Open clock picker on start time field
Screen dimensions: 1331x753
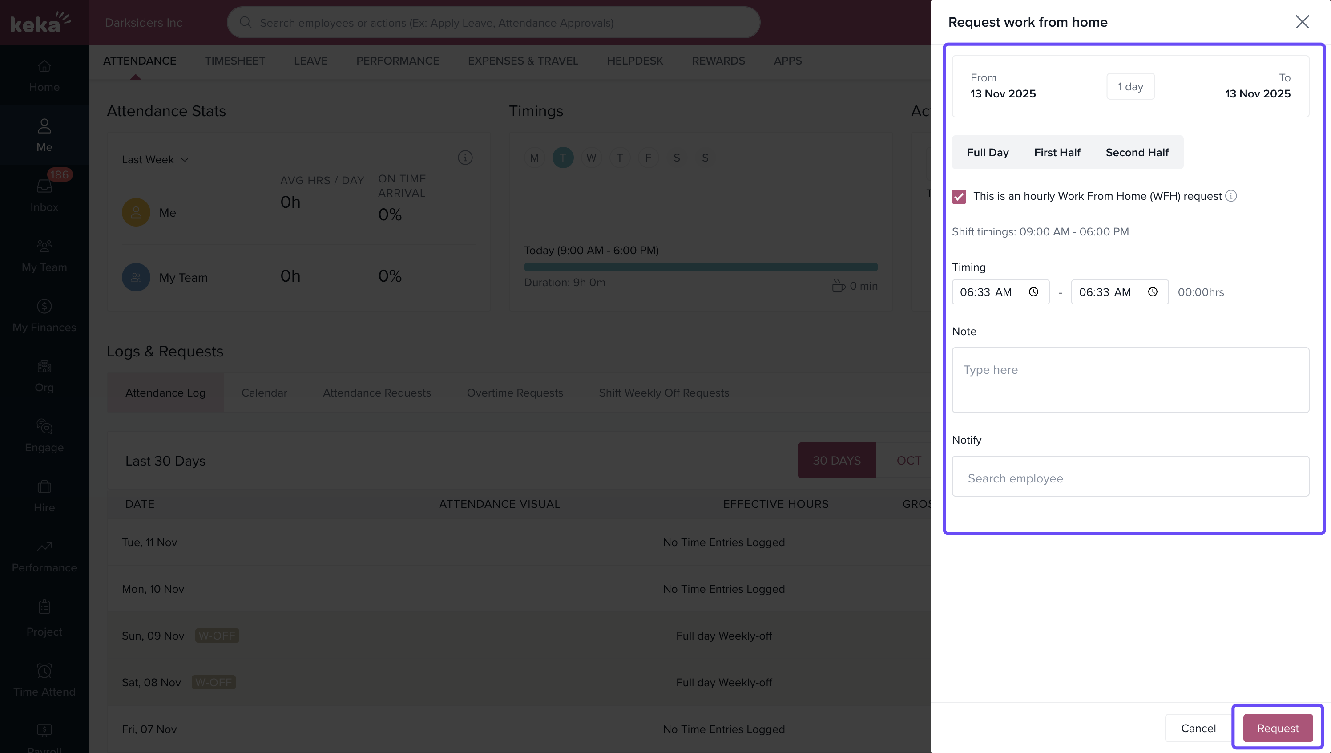click(1033, 291)
